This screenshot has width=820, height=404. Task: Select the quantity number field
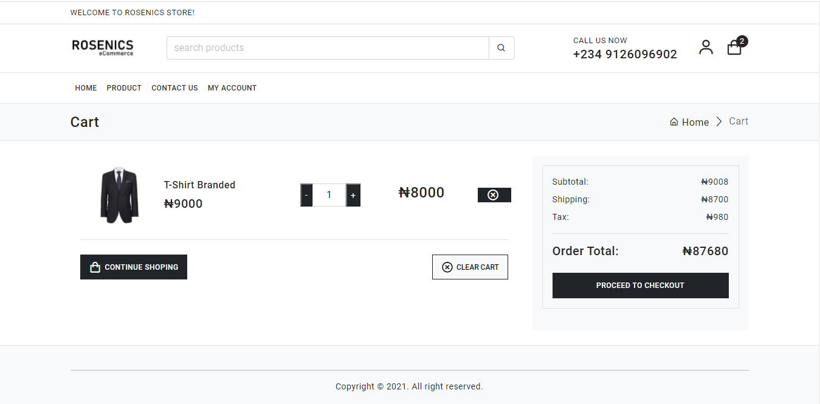tap(329, 195)
